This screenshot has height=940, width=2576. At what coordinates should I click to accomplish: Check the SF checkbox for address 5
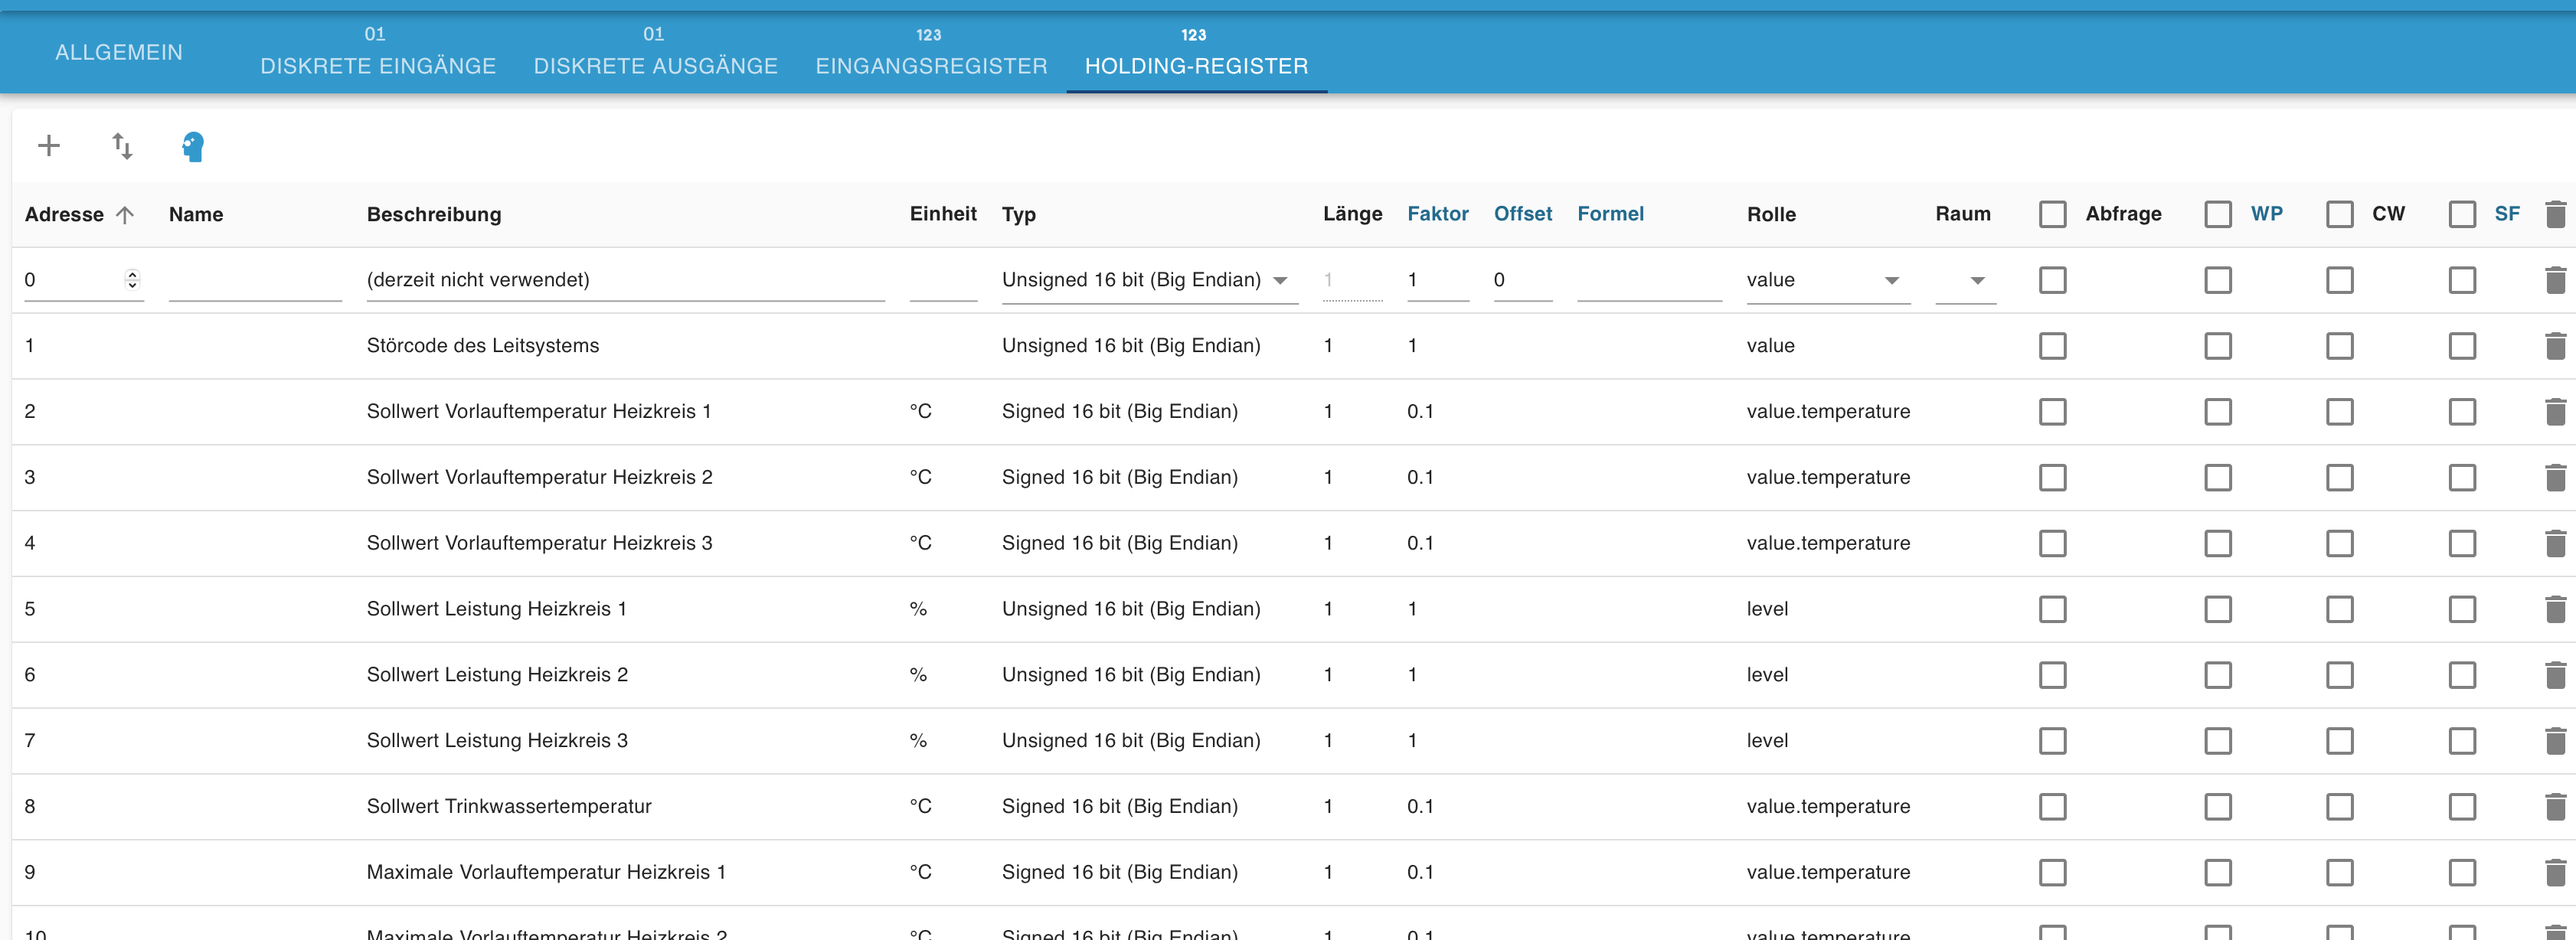2462,609
